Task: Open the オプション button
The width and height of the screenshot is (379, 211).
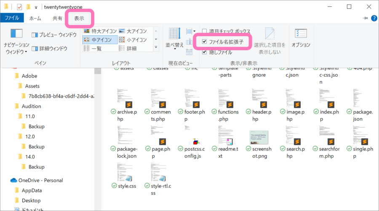Action: [x=301, y=38]
